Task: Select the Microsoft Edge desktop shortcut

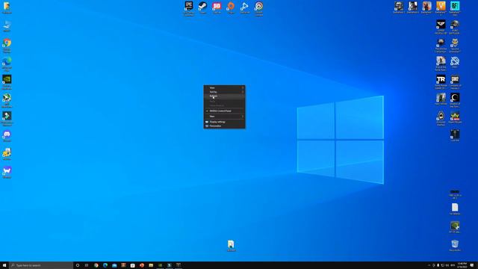Action: coord(7,64)
